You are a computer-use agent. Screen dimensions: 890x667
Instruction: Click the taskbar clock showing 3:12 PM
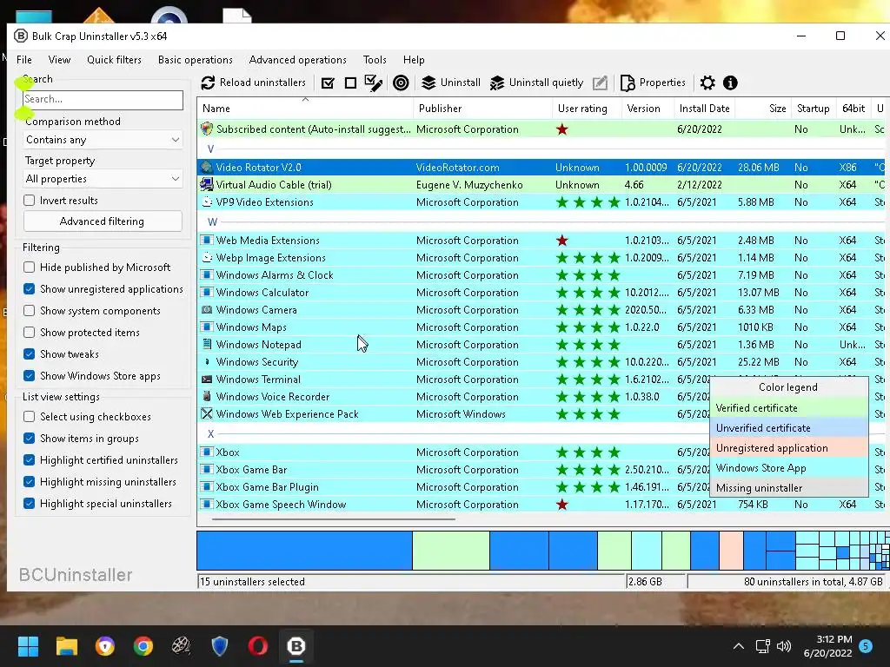(827, 646)
